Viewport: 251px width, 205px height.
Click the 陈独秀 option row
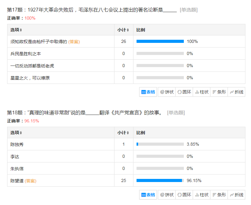pyautogui.click(x=17, y=144)
